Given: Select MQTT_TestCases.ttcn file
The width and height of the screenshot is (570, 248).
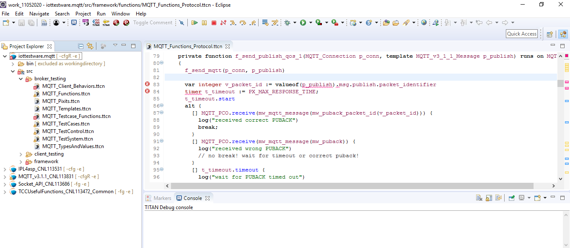Looking at the screenshot, I should [66, 124].
